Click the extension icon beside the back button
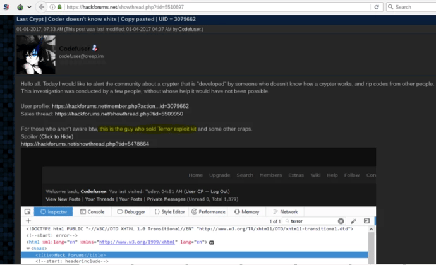This screenshot has height=265, width=436. coord(20,7)
